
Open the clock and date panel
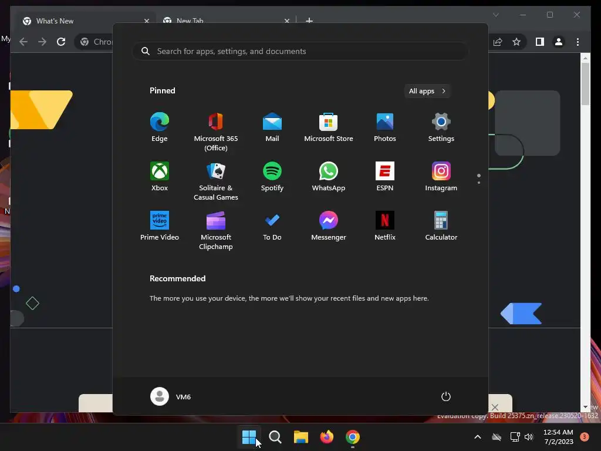point(559,437)
